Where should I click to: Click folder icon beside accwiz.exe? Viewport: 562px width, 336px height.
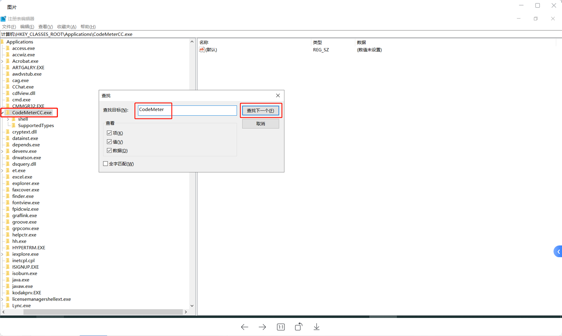8,55
